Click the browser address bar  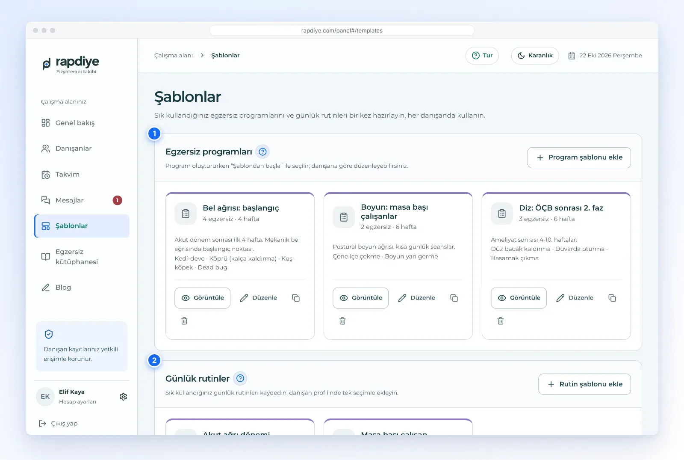point(342,31)
